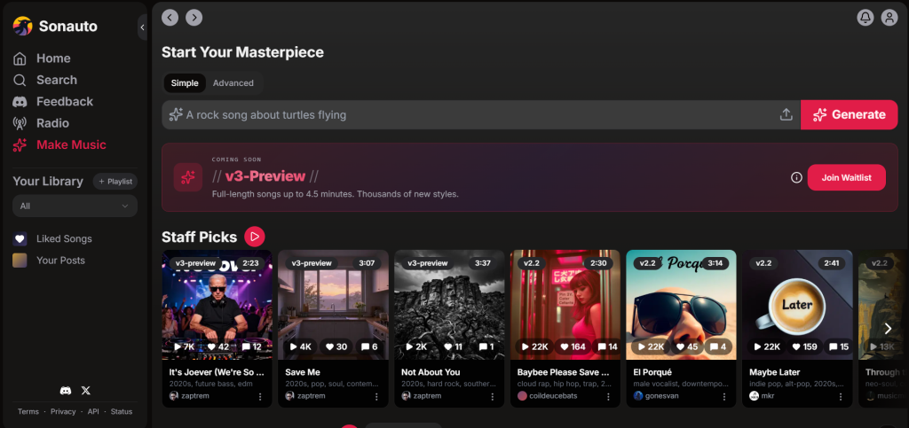This screenshot has height=428, width=909.
Task: Like It's Joever with 42 hearts
Action: point(219,346)
